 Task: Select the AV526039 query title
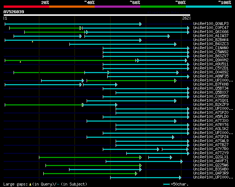tap(14, 12)
